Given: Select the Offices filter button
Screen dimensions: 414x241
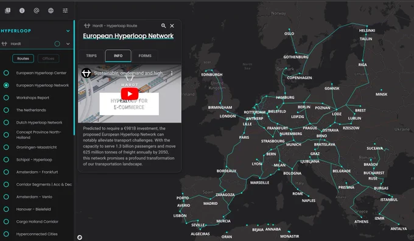Looking at the screenshot, I should (48, 58).
